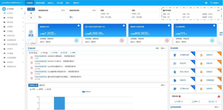Expand the 合同签约 sidebar chevron
Image resolution: width=223 pixels, height=110 pixels.
(23, 27)
